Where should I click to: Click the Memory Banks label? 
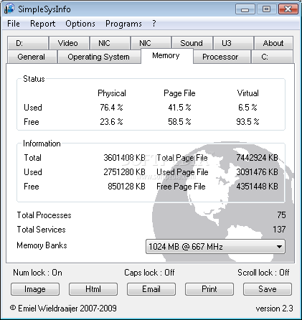pos(42,245)
